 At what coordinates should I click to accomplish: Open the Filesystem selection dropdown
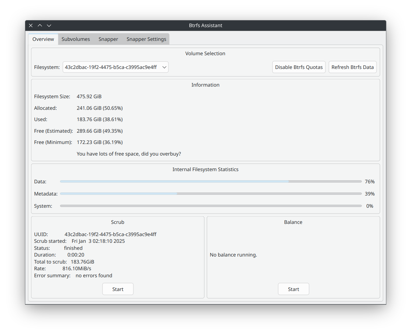(x=115, y=67)
